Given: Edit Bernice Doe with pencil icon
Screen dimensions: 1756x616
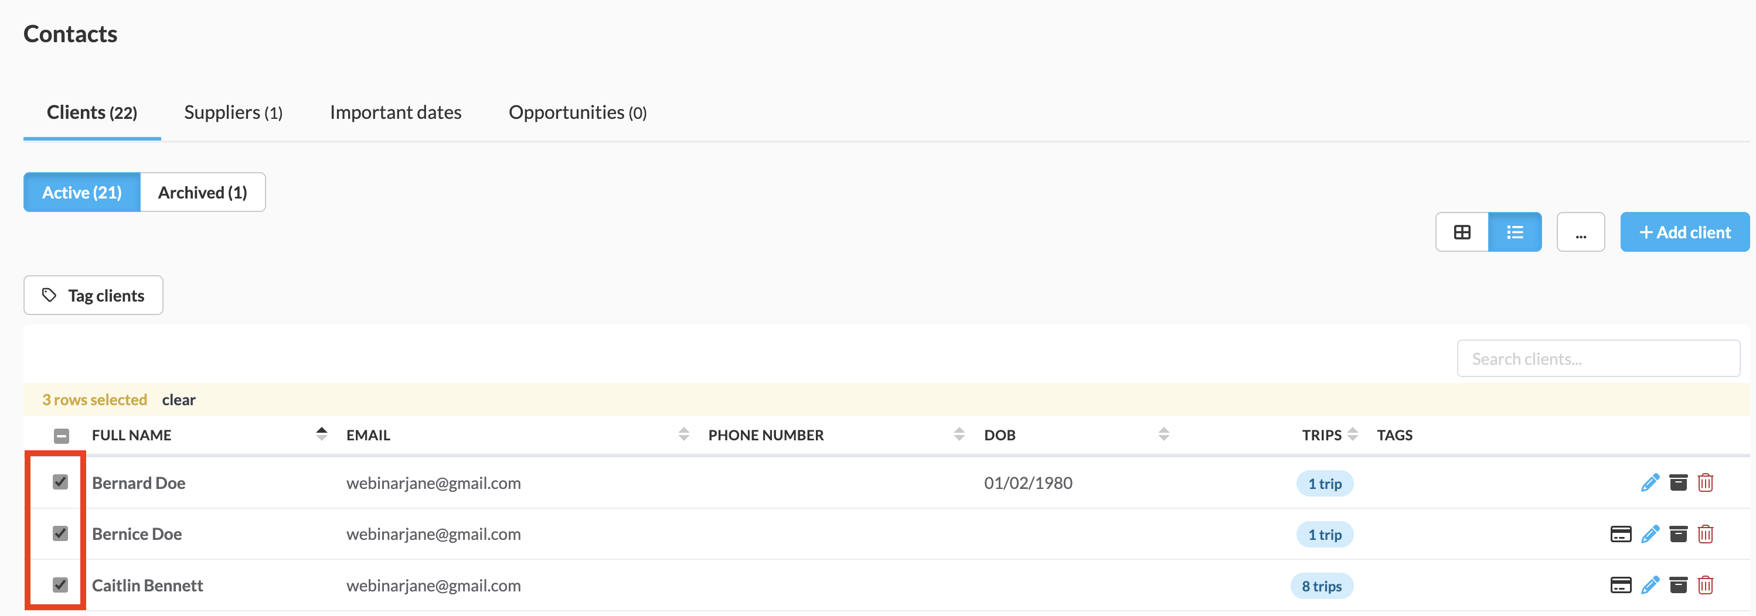Looking at the screenshot, I should pos(1650,533).
